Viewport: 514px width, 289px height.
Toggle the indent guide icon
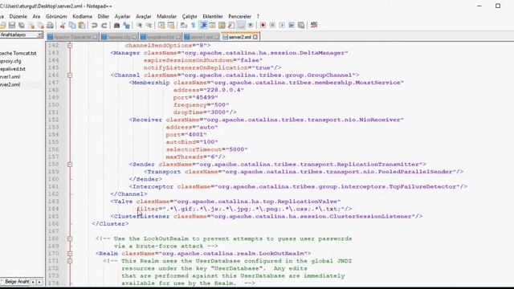[203, 25]
